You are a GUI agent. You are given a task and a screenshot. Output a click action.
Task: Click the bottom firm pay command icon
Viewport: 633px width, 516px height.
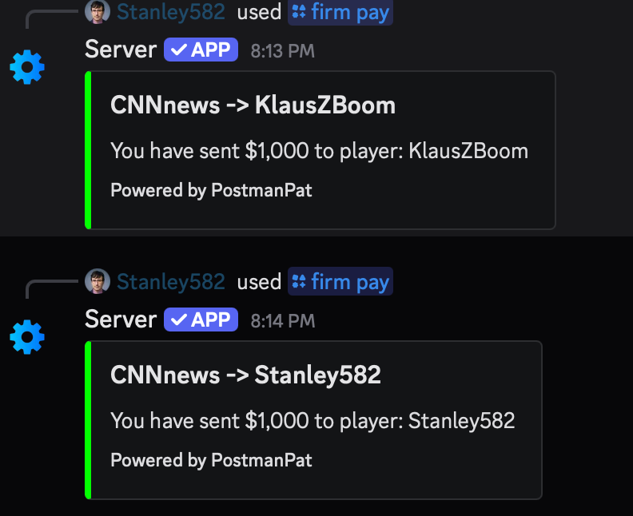[x=300, y=281]
